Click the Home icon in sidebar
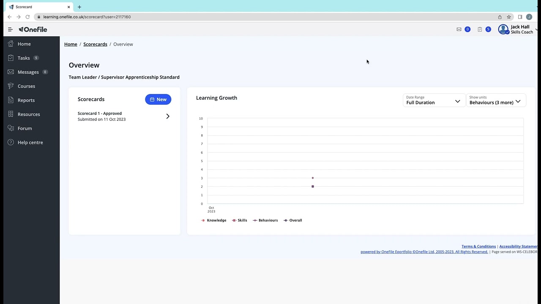This screenshot has height=304, width=541. [x=11, y=44]
